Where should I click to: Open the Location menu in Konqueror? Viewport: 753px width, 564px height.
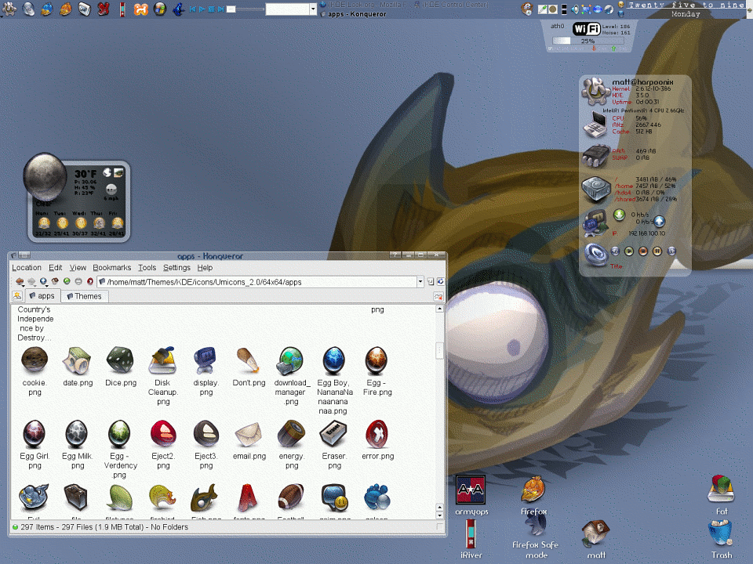click(27, 268)
